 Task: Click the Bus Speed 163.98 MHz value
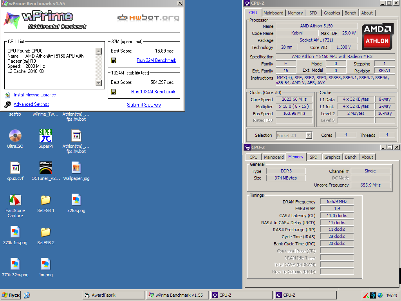coord(294,113)
